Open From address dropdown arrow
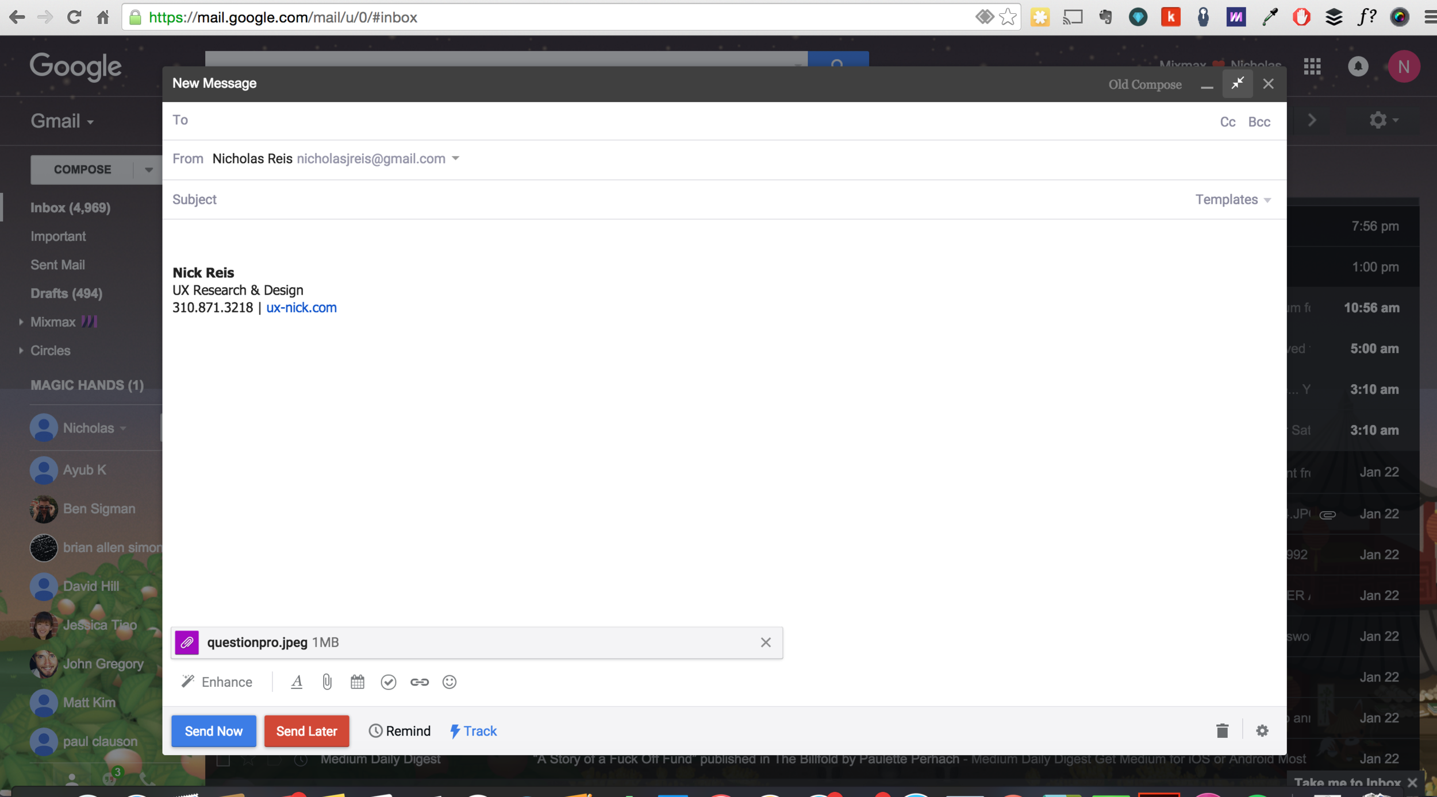 (x=456, y=158)
